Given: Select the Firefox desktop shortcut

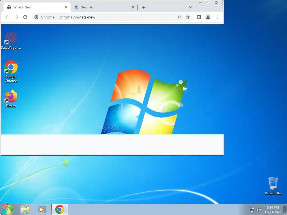Looking at the screenshot, I should click(11, 99).
